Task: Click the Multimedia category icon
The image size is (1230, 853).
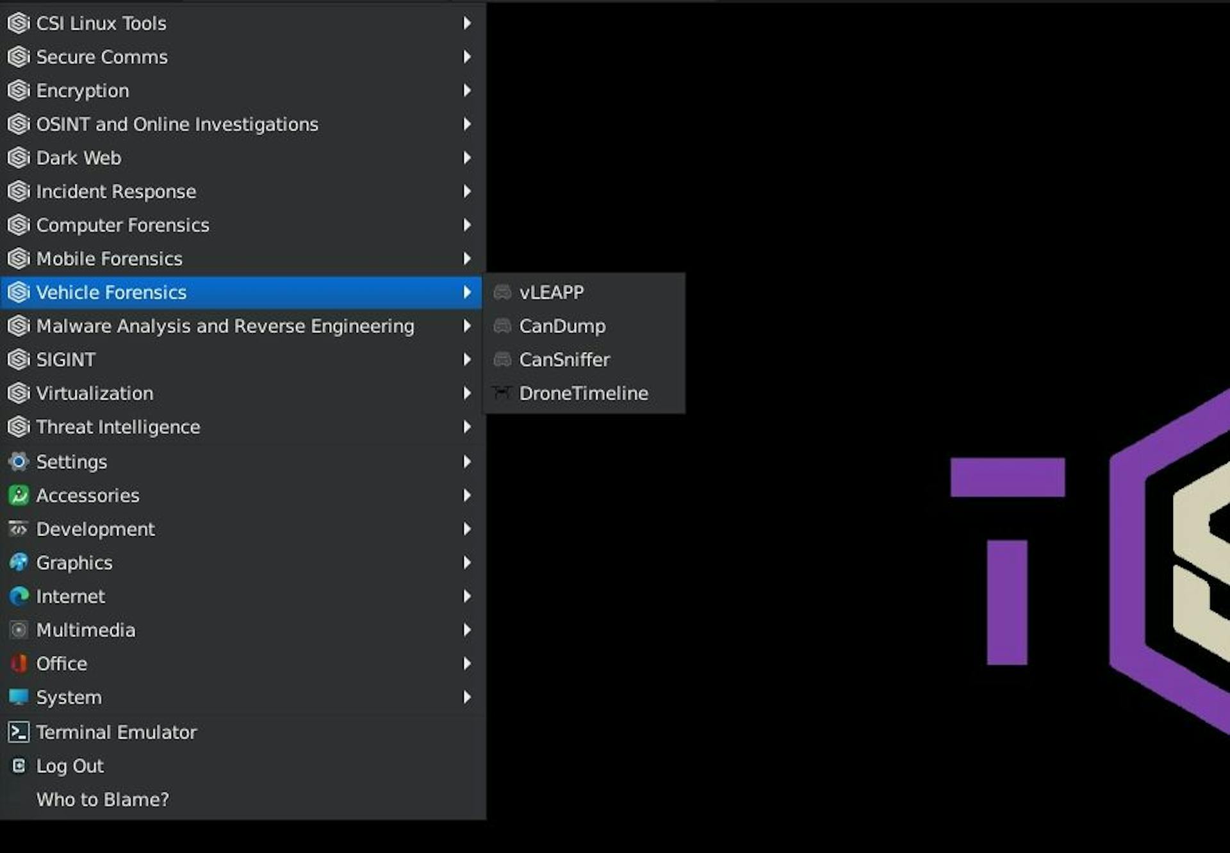Action: click(x=19, y=630)
